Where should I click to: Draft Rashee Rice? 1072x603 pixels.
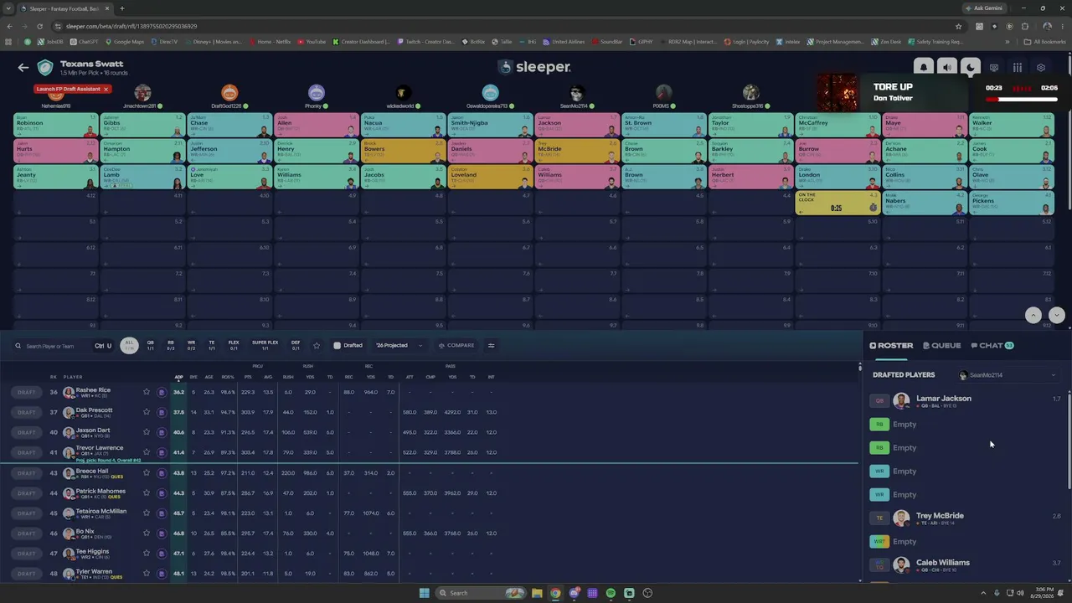(27, 392)
